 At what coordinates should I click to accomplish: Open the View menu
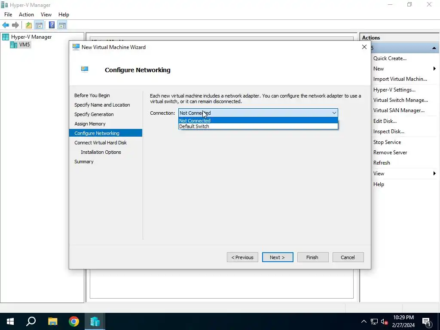tap(46, 15)
